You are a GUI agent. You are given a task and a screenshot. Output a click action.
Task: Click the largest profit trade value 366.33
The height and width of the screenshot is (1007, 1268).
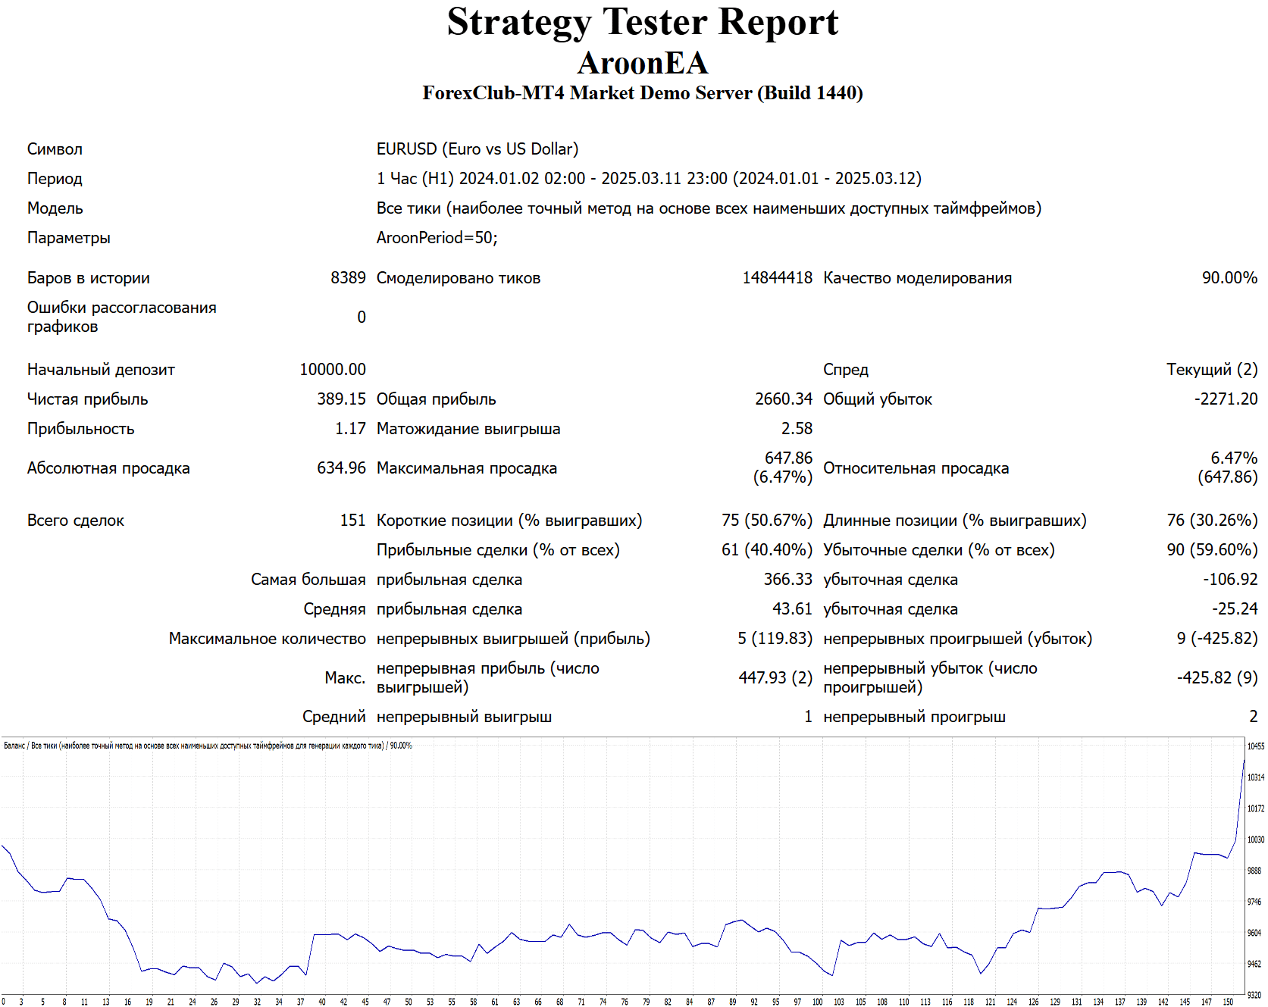point(787,580)
